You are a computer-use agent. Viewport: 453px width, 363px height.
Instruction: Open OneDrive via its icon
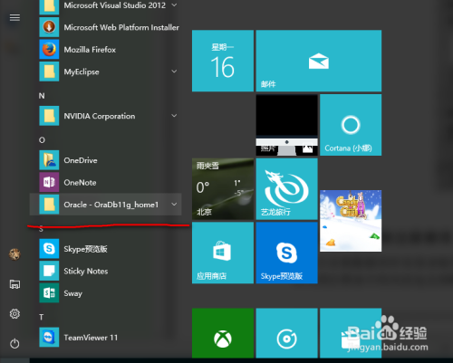click(x=49, y=160)
